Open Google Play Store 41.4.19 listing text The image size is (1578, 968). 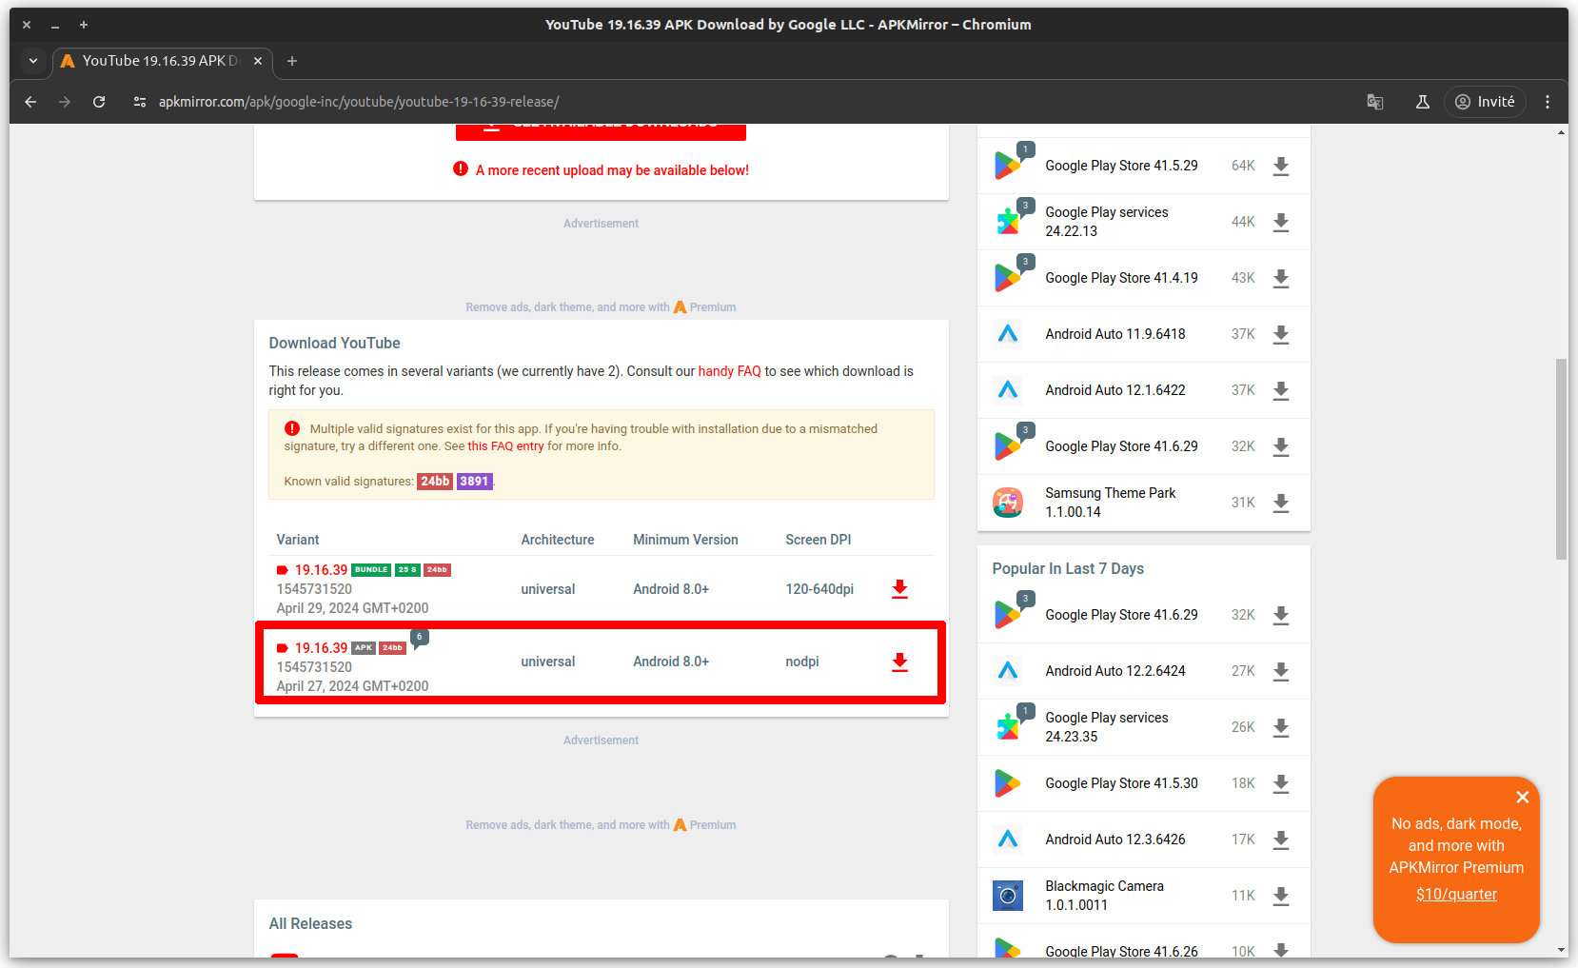pyautogui.click(x=1121, y=278)
